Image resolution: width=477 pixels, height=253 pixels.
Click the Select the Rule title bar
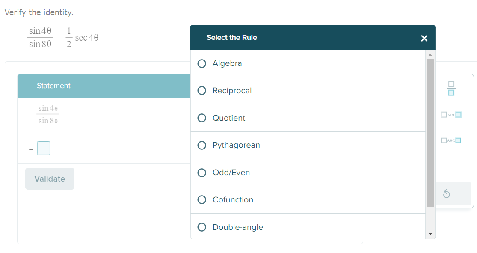pos(299,38)
